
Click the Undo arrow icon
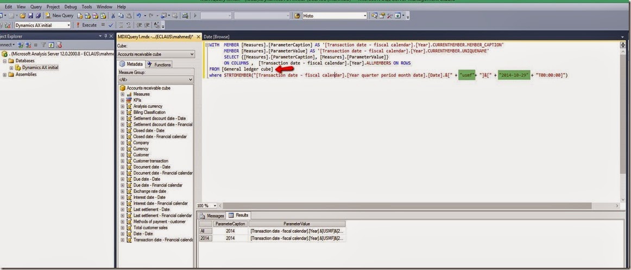[x=139, y=16]
